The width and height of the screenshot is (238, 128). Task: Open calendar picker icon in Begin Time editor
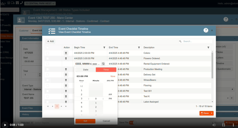click(103, 64)
